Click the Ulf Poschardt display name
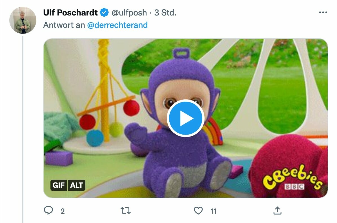The image size is (337, 223). [70, 13]
